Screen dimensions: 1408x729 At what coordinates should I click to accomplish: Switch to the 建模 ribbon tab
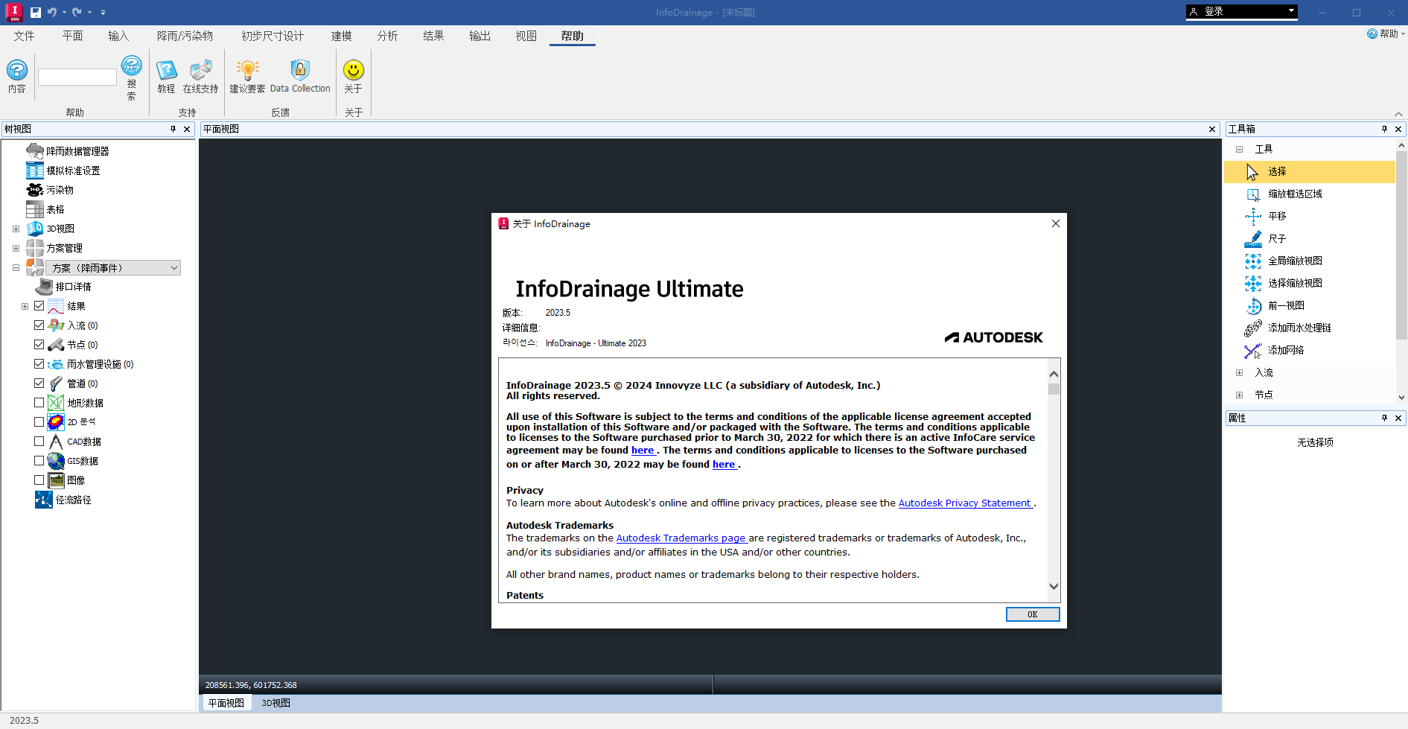(x=341, y=36)
